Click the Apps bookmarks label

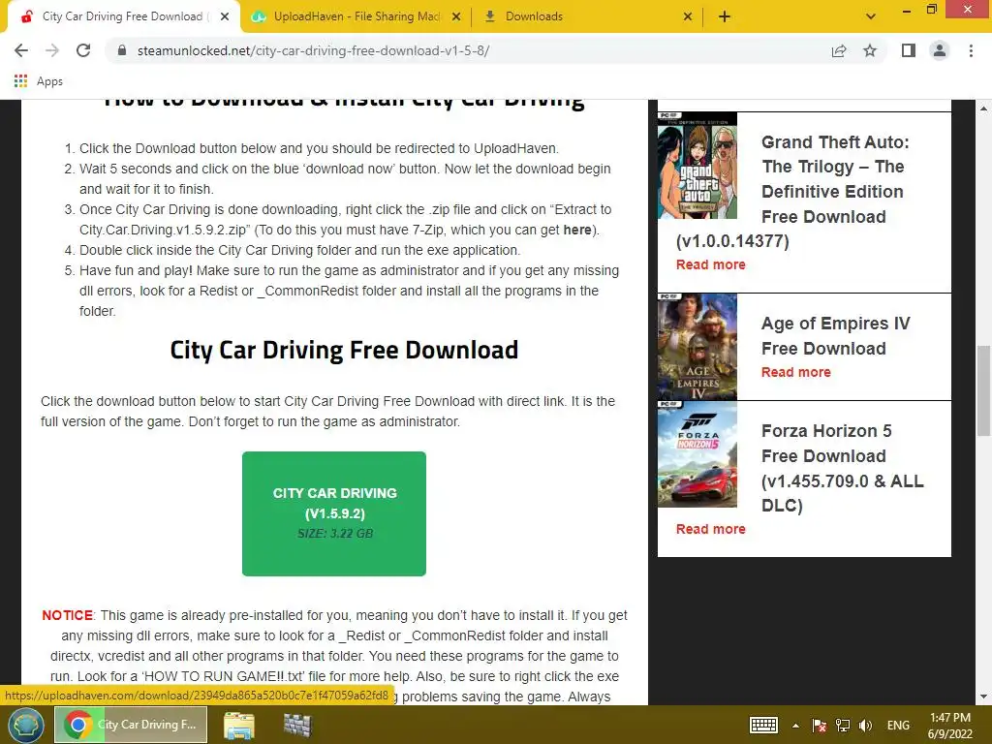tap(50, 81)
